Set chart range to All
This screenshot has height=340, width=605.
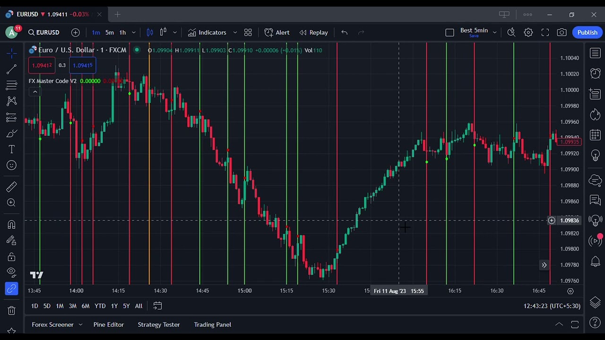[x=138, y=306]
